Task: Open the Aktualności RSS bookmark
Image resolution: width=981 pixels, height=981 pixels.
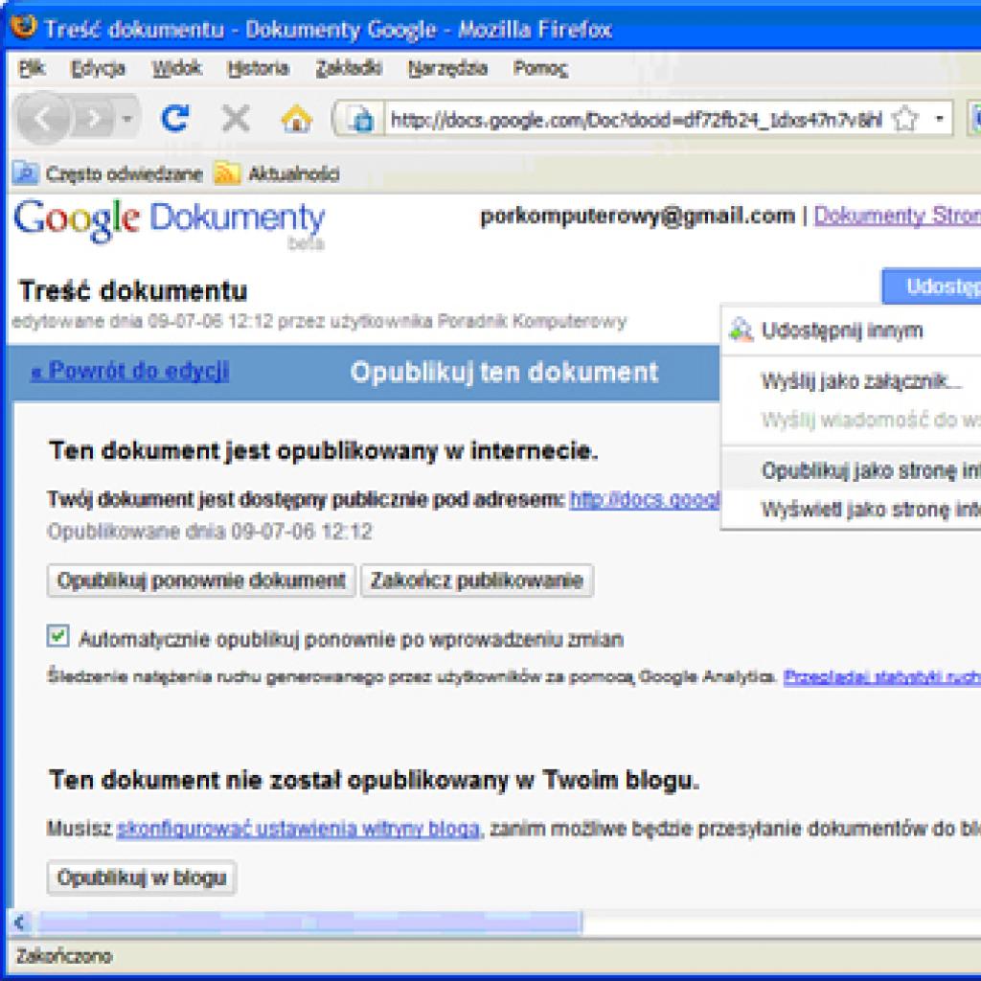Action: point(277,173)
